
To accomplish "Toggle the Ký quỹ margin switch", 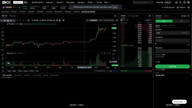I will point(188,16).
